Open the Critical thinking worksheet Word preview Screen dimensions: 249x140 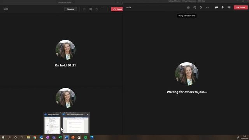pyautogui.click(x=75, y=125)
